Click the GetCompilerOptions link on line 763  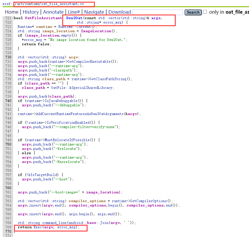pos(148,201)
